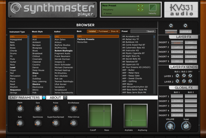Click the KV331 Audio logo
This screenshot has height=138, width=206.
[181, 10]
